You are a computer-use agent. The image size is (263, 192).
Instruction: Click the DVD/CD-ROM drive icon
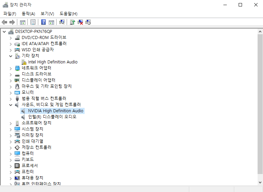[17, 38]
